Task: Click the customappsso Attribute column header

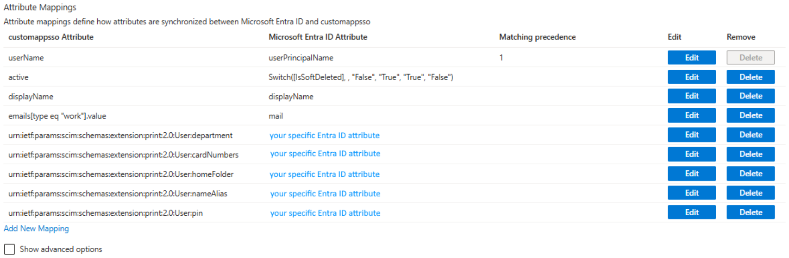Action: coord(51,37)
